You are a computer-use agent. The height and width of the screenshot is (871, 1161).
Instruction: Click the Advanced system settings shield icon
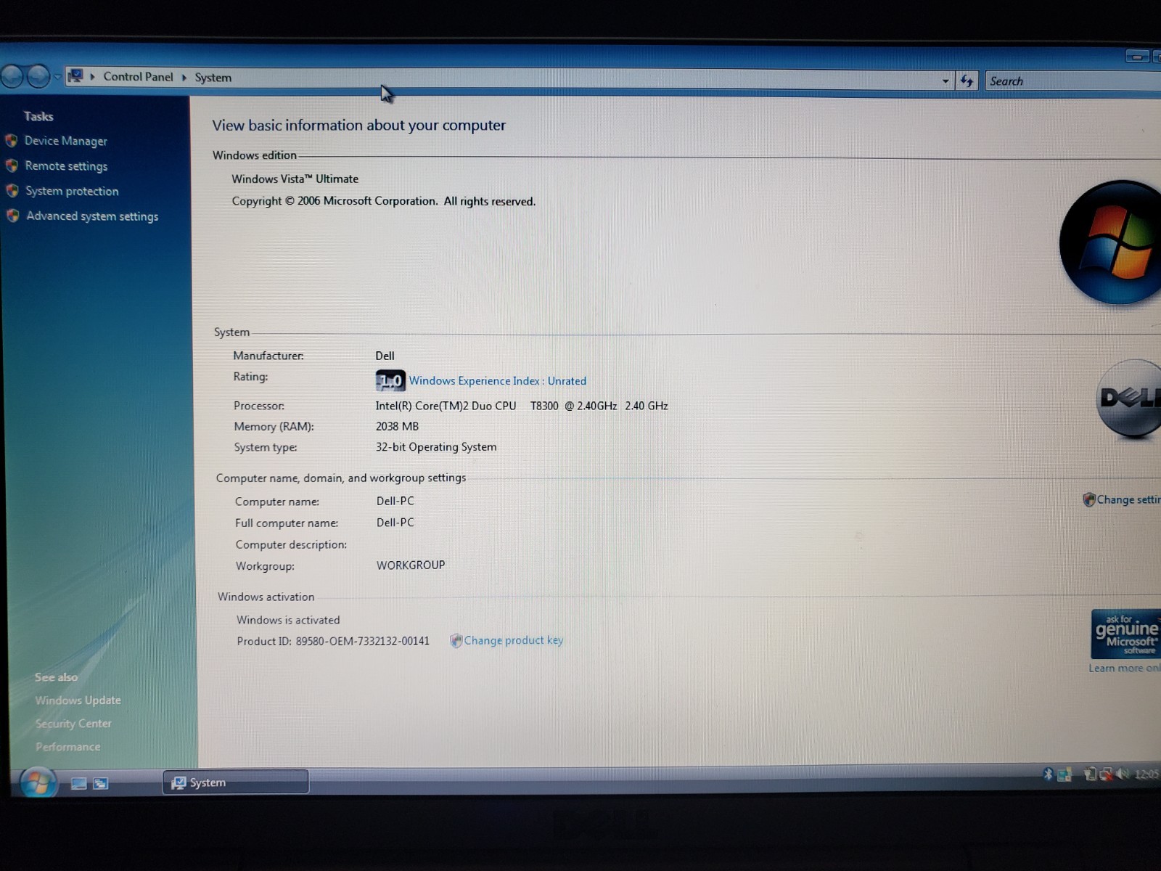coord(13,216)
